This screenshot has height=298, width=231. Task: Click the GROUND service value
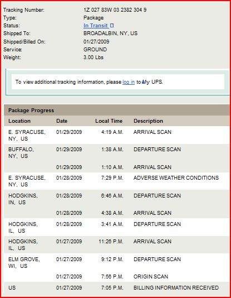tap(95, 50)
